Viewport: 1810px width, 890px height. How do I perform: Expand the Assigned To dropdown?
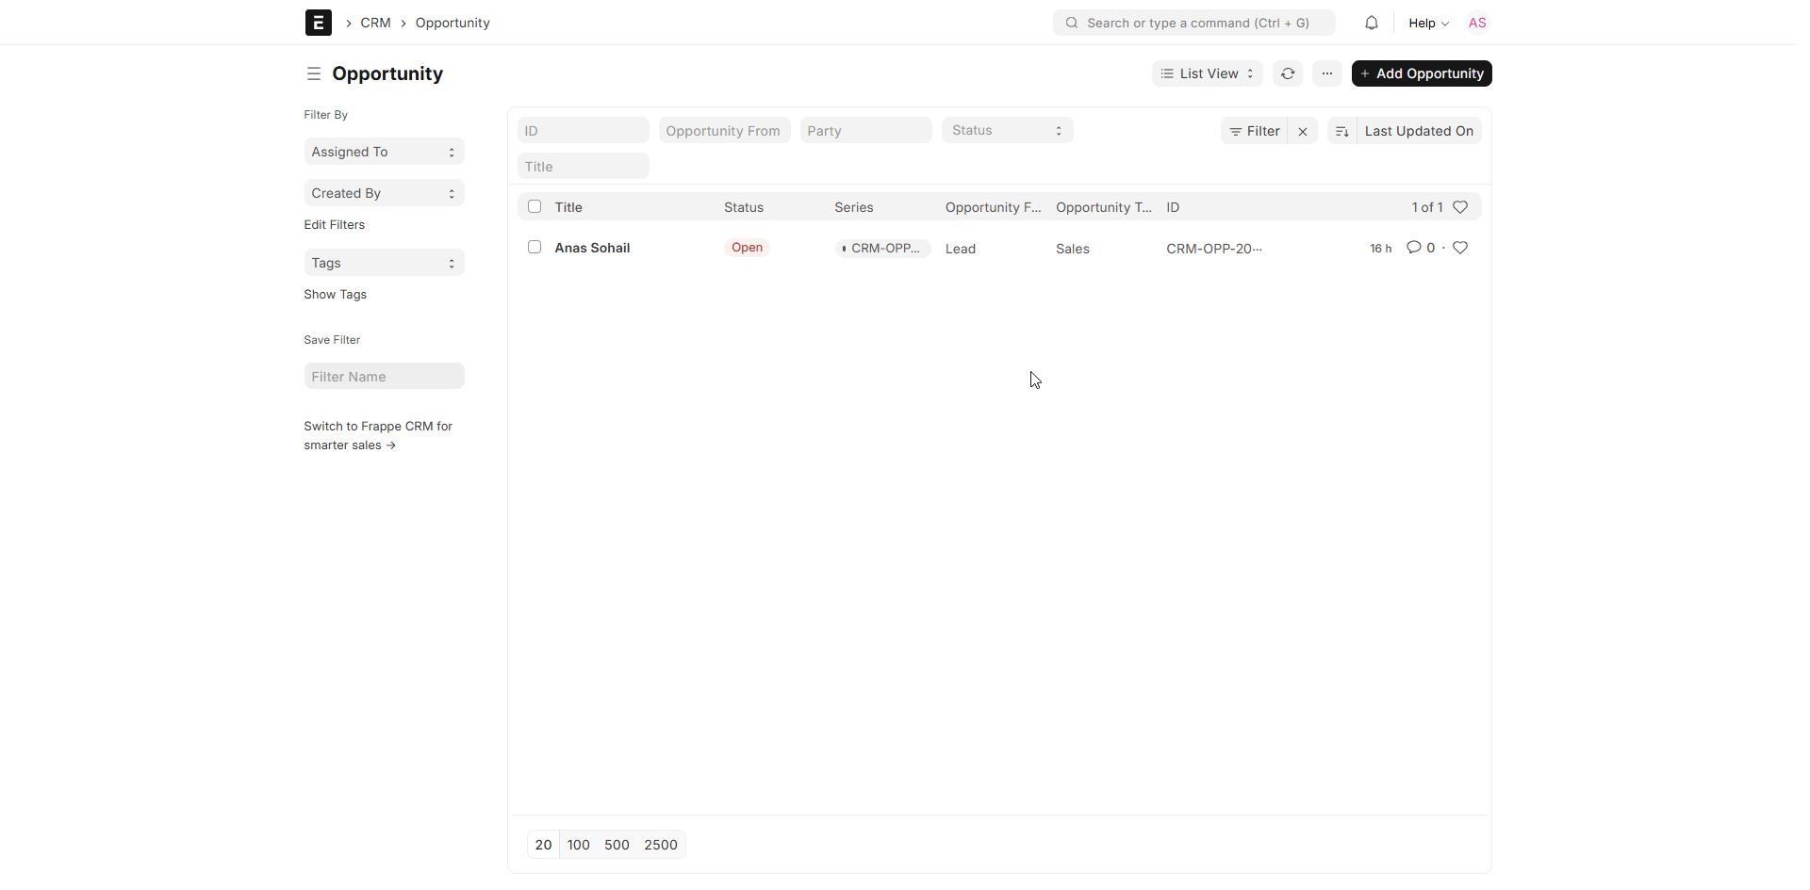pos(384,152)
